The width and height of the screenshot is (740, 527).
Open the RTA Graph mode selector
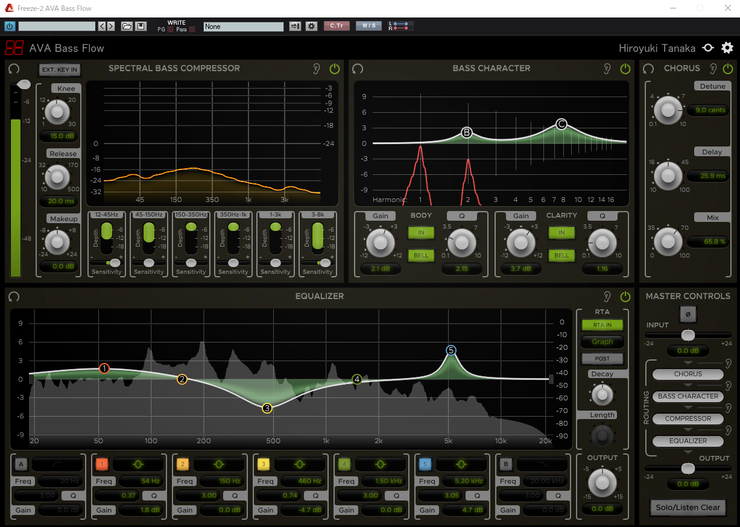click(x=602, y=342)
